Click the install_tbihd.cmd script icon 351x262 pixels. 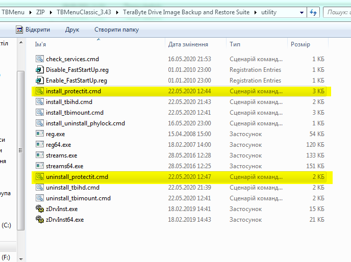click(x=40, y=102)
